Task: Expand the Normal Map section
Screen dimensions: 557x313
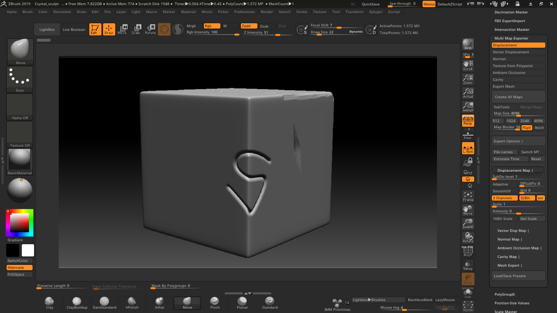Action: 509,239
